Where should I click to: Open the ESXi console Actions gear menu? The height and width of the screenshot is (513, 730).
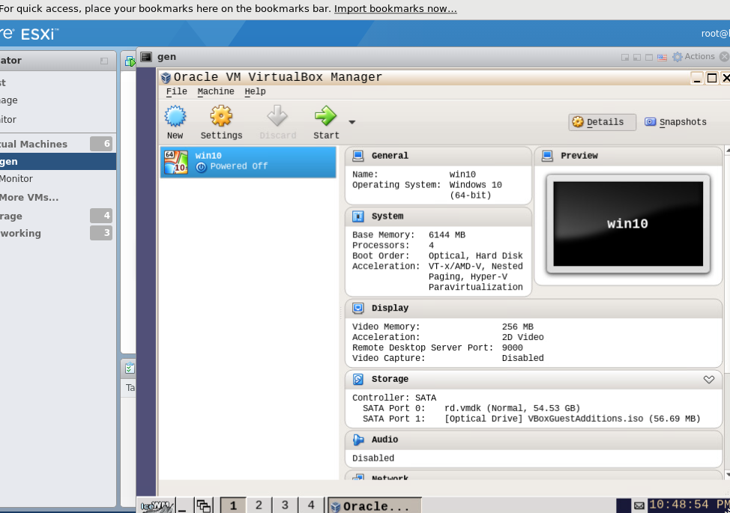click(694, 57)
